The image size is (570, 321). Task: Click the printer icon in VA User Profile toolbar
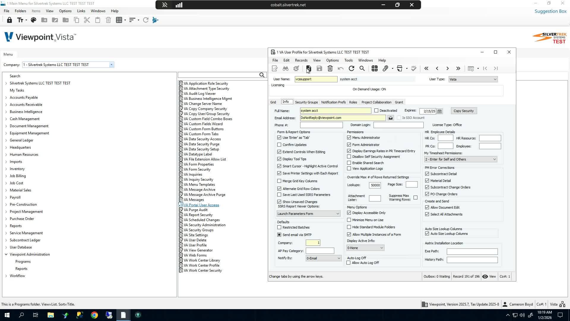tap(400, 69)
